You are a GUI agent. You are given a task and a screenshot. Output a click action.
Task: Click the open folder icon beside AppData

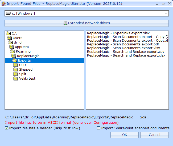click(11, 47)
